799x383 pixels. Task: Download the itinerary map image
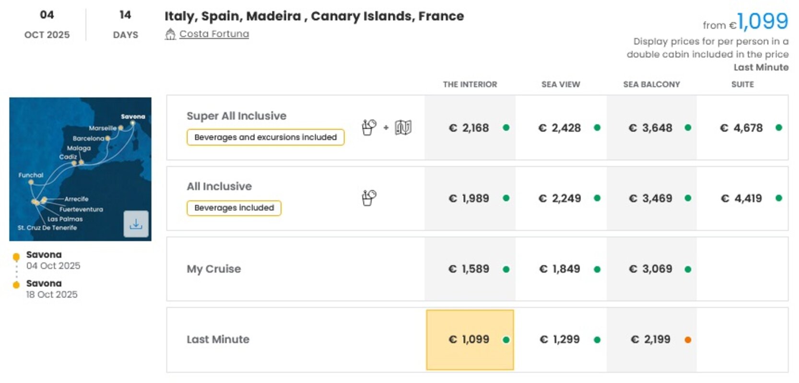[x=136, y=224]
